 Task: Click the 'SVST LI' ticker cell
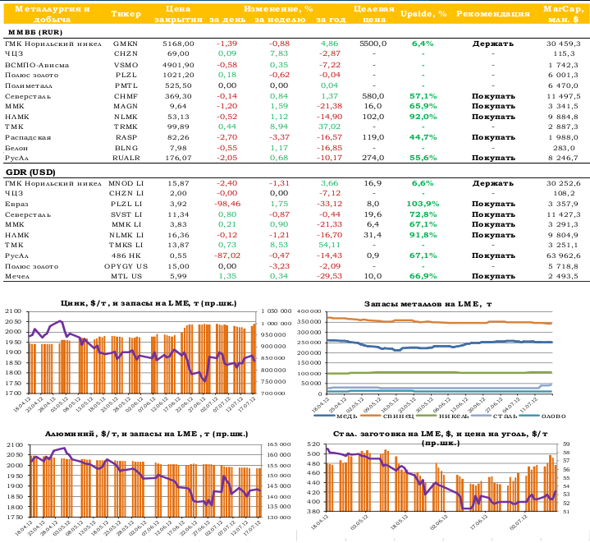click(126, 214)
